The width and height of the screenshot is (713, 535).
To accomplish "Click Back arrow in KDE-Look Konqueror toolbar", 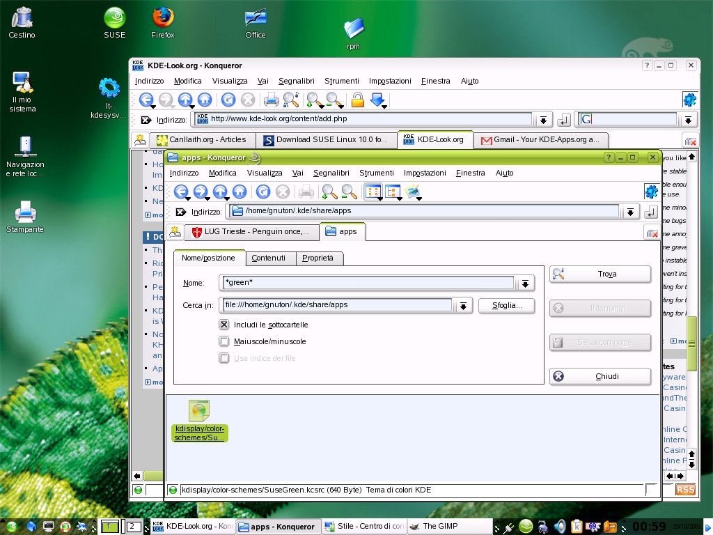I will (x=146, y=100).
